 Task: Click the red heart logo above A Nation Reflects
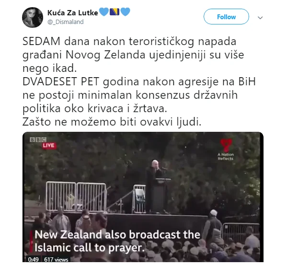[226, 145]
